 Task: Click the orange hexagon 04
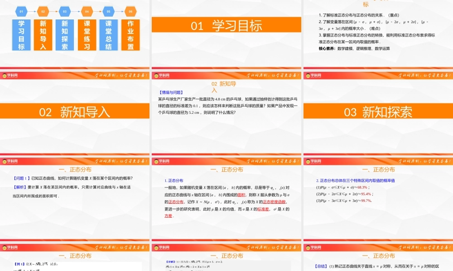click(87, 11)
